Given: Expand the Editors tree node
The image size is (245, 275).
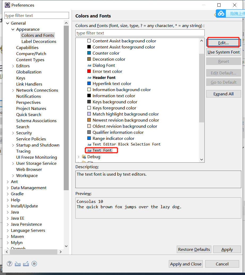Looking at the screenshot, I should 13,66.
